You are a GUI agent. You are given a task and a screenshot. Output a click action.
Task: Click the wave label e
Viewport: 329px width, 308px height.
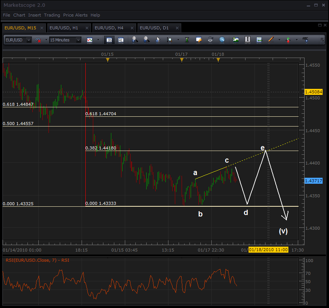tap(262, 148)
